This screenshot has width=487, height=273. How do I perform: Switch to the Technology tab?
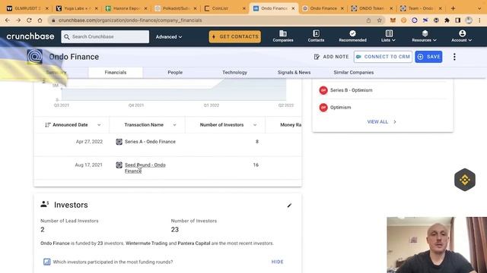coord(234,73)
